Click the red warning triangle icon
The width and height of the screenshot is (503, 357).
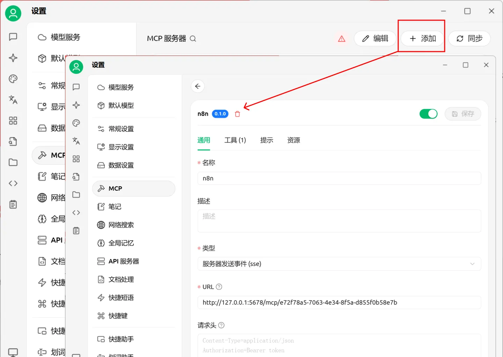342,39
